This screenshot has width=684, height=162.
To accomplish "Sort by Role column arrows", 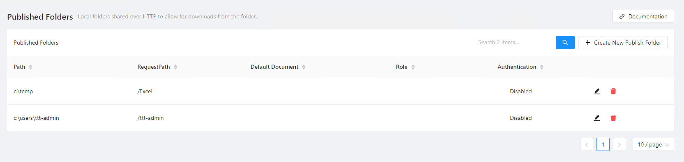I will coord(413,67).
